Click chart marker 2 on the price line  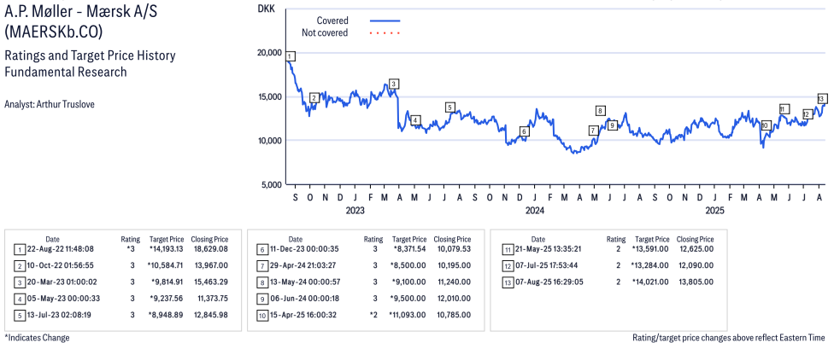click(x=314, y=98)
